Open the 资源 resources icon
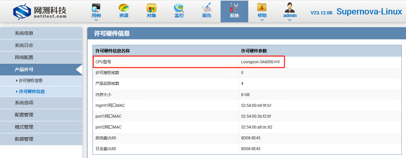406x158 pixels. point(123,7)
